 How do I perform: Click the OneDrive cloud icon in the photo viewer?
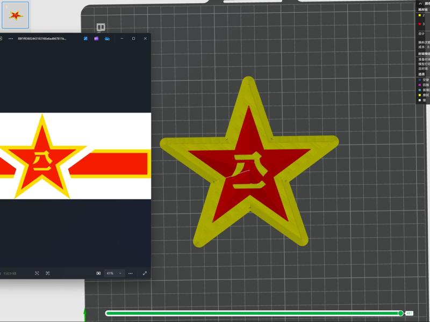click(107, 39)
